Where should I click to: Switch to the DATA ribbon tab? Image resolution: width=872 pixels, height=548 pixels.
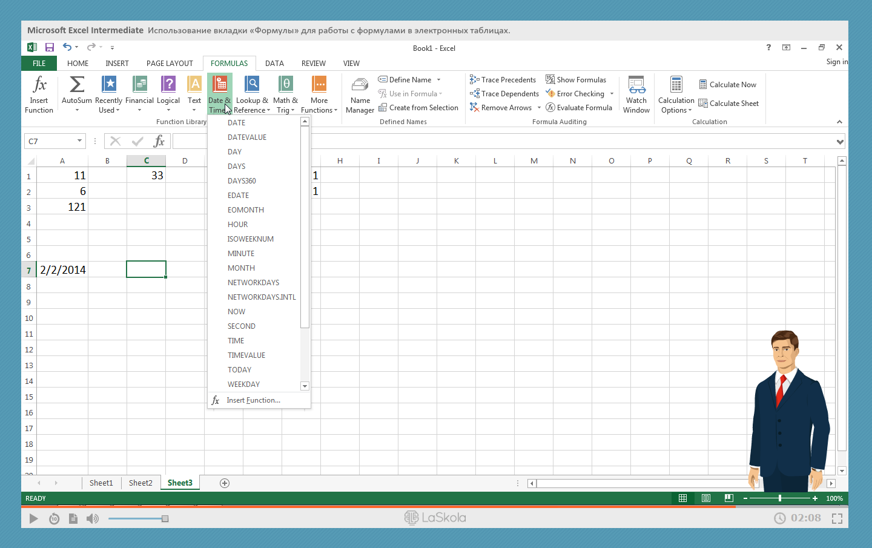tap(274, 64)
